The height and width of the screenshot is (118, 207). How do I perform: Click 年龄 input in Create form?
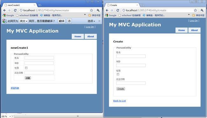131,65
